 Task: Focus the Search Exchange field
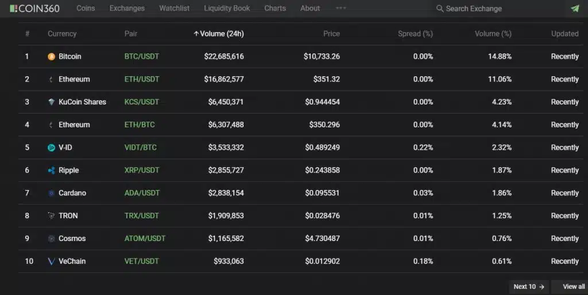coord(474,9)
